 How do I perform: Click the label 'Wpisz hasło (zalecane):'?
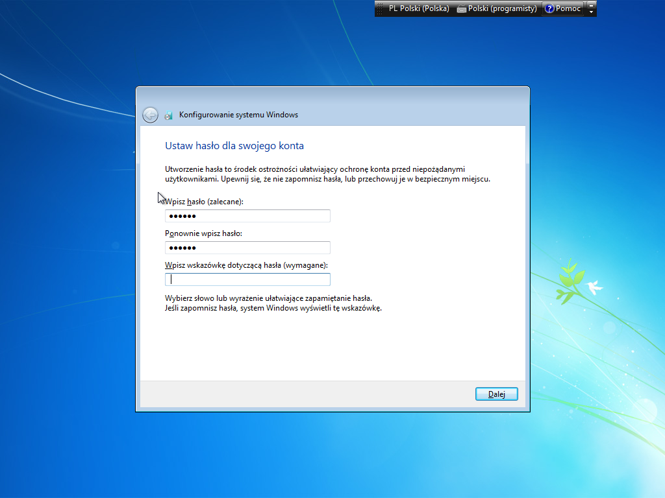coord(204,202)
